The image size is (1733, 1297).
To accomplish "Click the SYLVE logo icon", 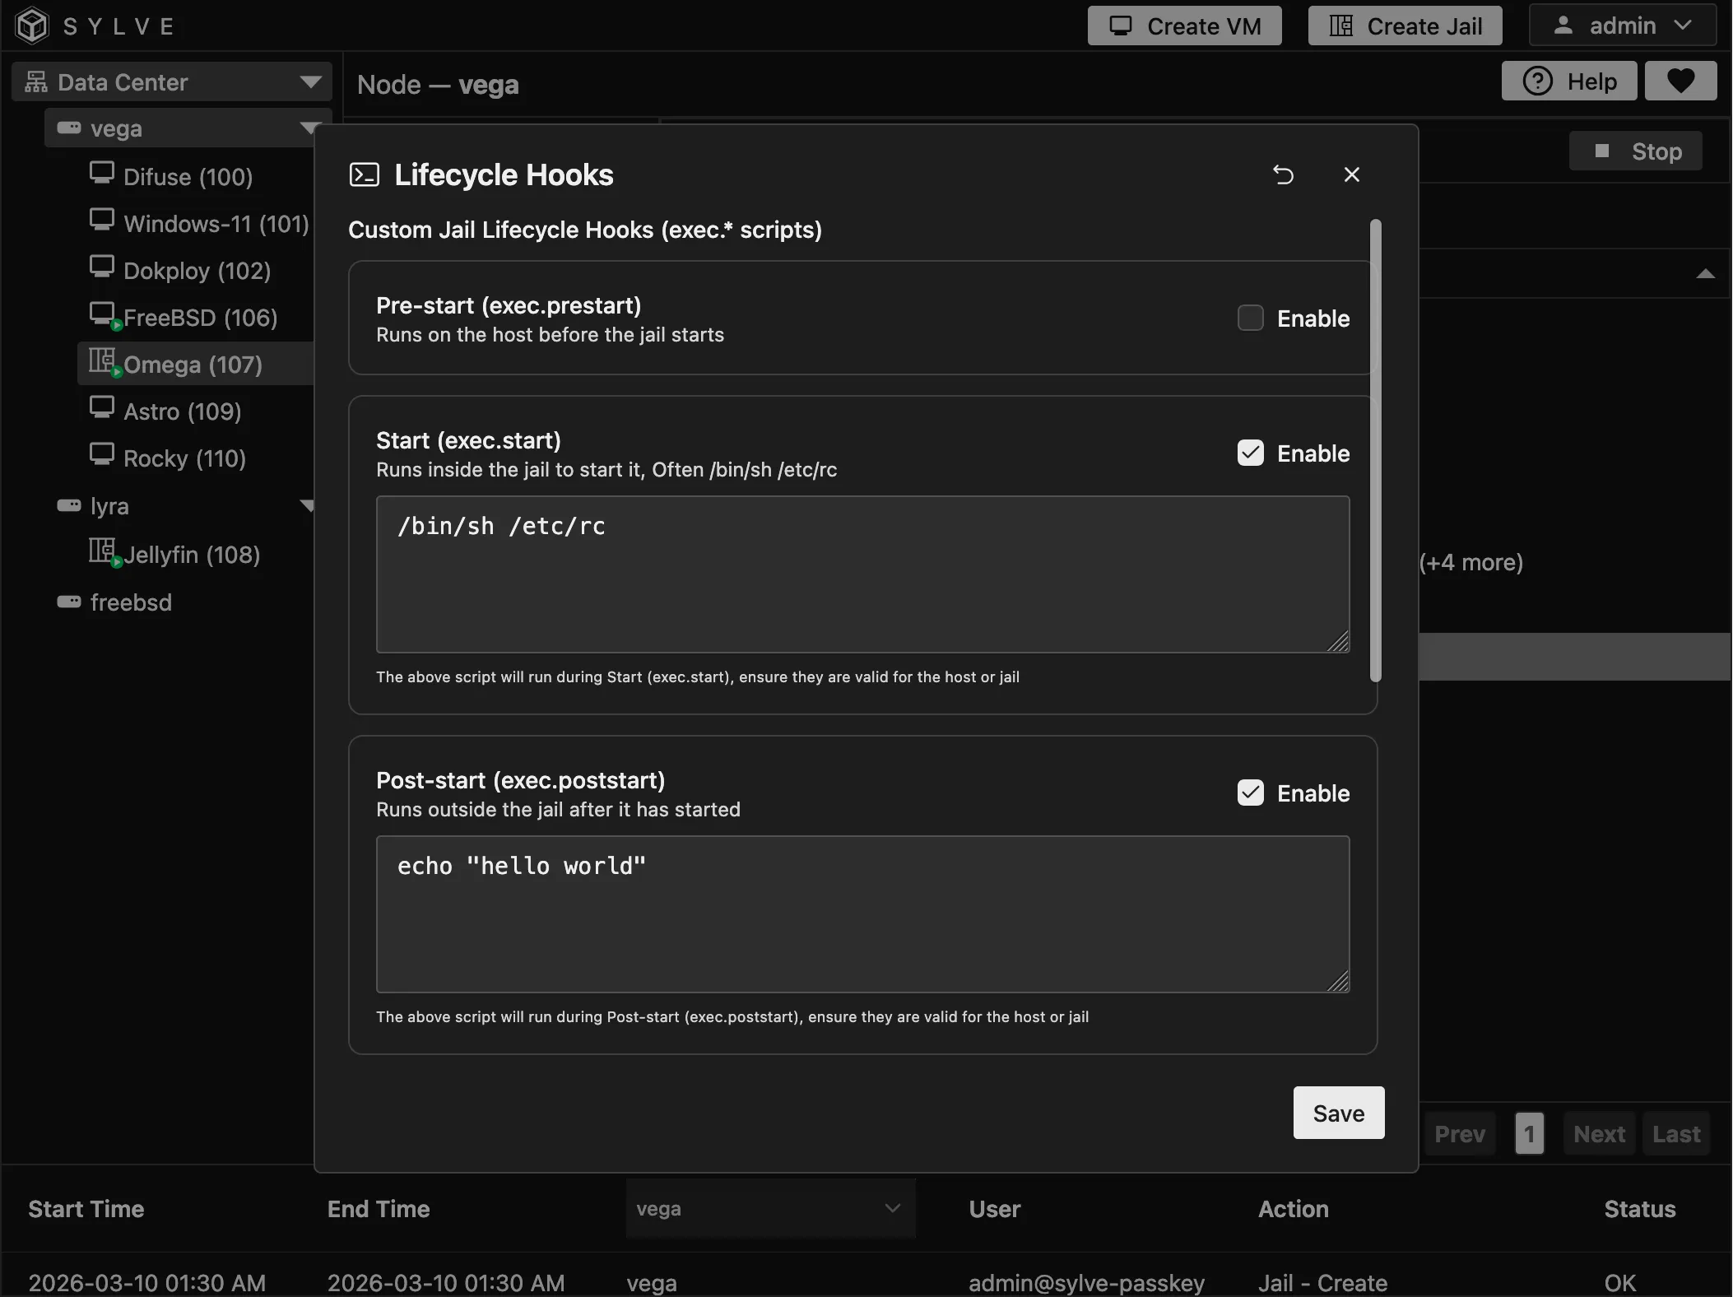I will click(x=32, y=25).
